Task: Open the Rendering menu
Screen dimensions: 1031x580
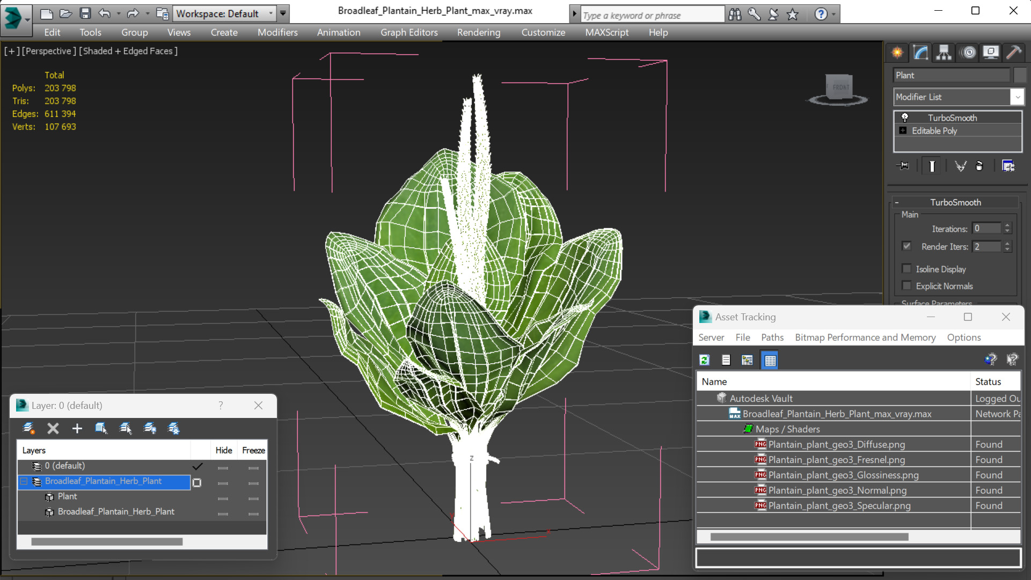Action: pyautogui.click(x=478, y=32)
